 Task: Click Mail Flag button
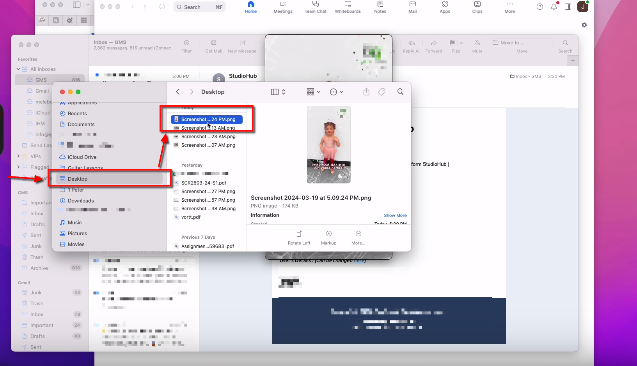[x=452, y=43]
